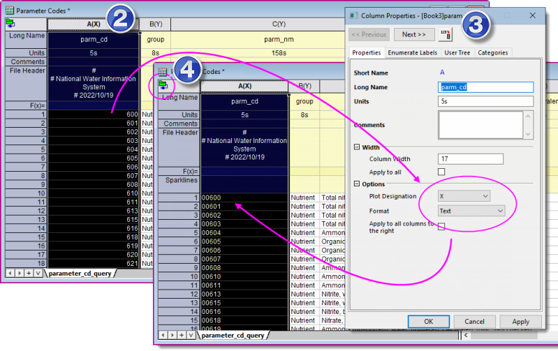The image size is (558, 351).
Task: Click horizontal scroll left arrow in front window
Action: pyautogui.click(x=466, y=335)
